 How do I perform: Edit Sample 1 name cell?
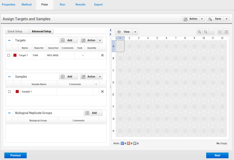(39, 91)
